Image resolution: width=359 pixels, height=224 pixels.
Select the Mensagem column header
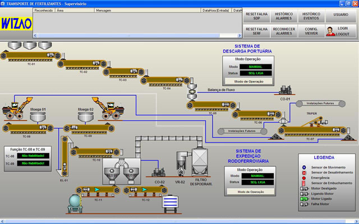(148, 10)
